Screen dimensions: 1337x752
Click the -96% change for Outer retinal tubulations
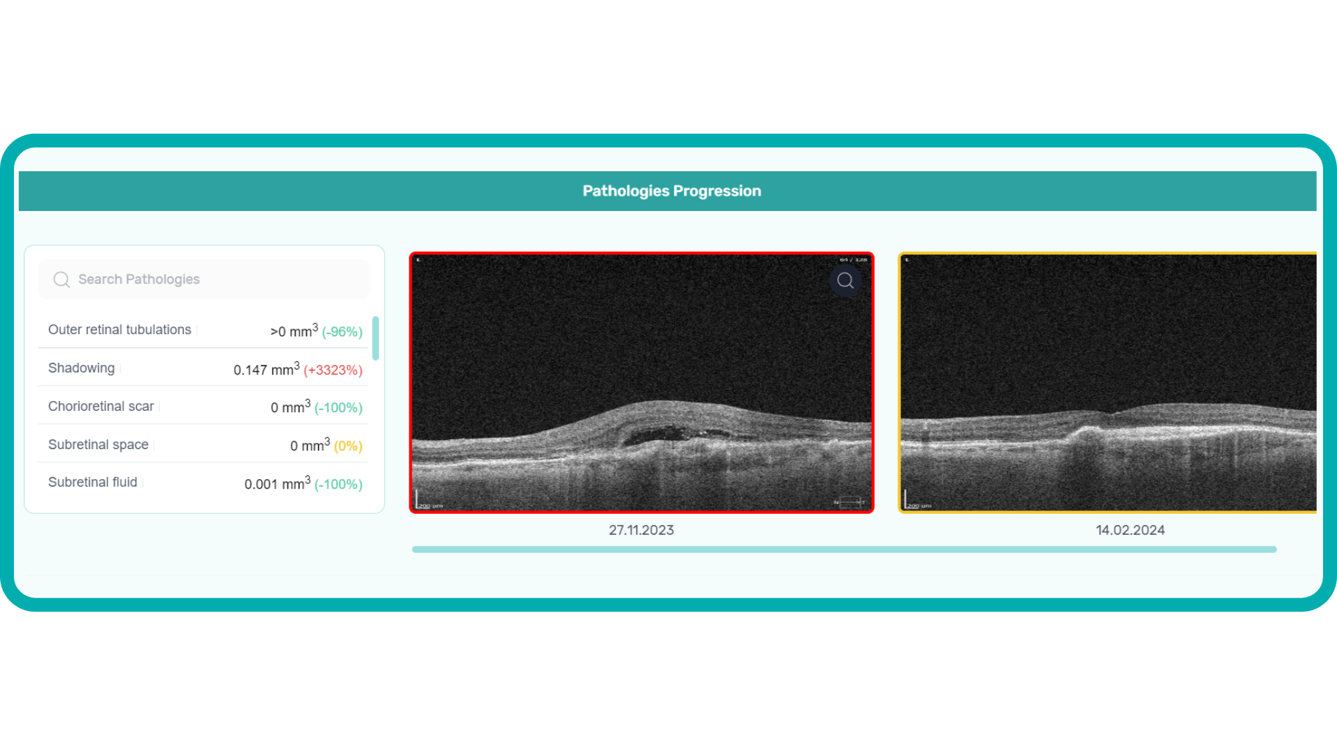click(x=341, y=331)
